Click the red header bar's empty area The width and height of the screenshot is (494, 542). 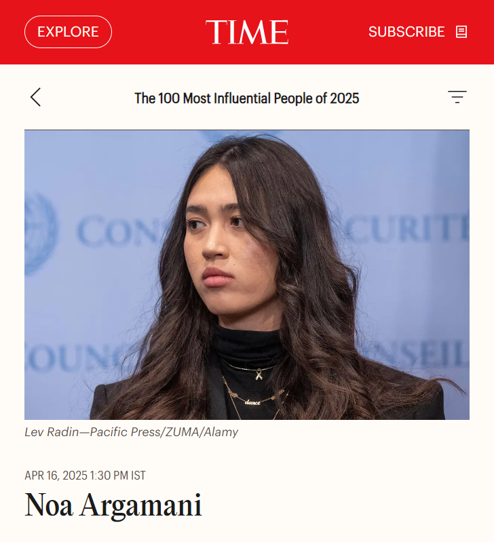pyautogui.click(x=159, y=32)
